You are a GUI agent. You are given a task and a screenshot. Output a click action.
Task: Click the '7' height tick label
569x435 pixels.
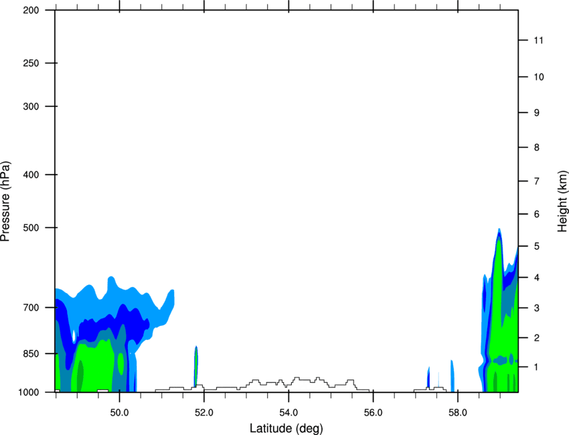pos(537,181)
